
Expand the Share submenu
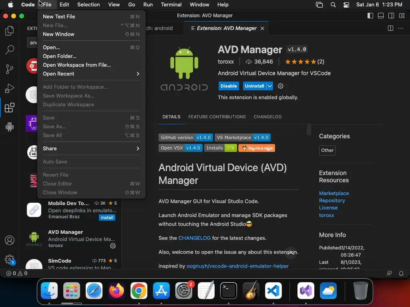[91, 149]
